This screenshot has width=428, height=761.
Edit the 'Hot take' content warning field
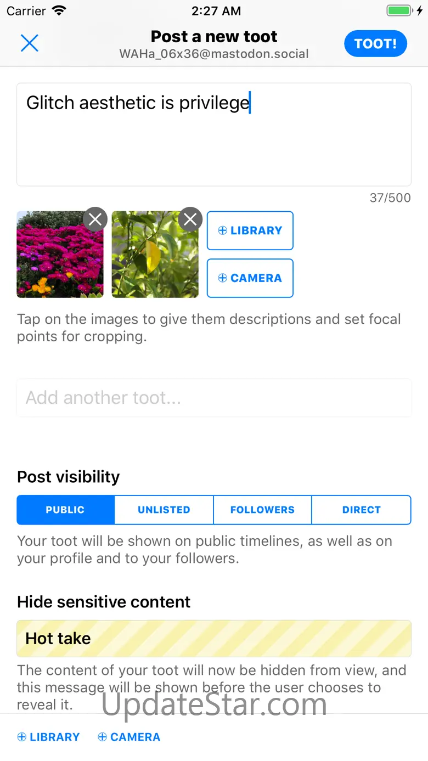[214, 638]
